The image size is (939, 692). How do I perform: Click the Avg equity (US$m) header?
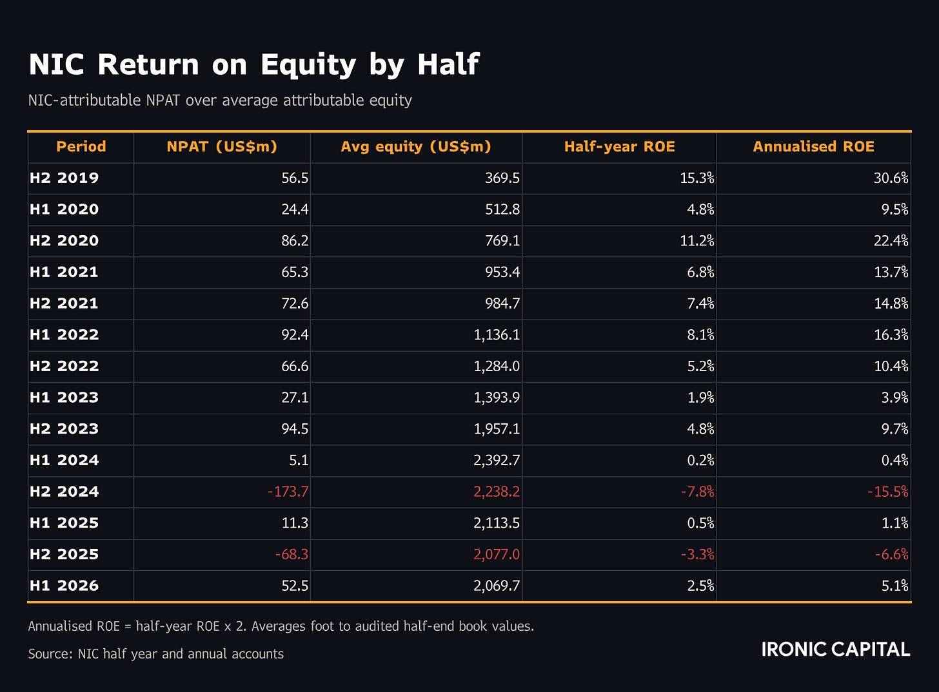416,146
